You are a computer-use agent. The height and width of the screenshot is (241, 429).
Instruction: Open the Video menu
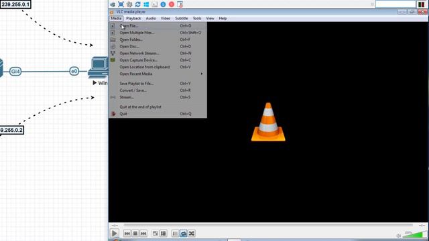pos(166,18)
